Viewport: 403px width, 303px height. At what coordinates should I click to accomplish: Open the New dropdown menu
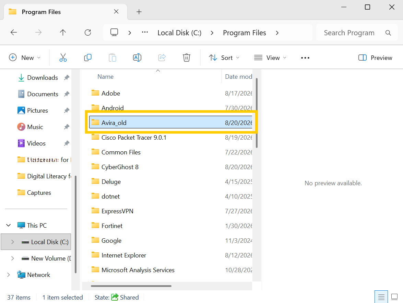25,58
